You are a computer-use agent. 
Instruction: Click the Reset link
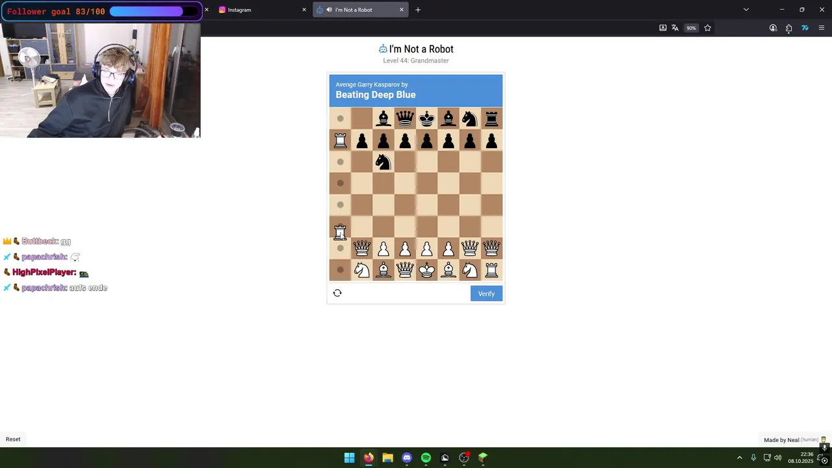coord(13,439)
